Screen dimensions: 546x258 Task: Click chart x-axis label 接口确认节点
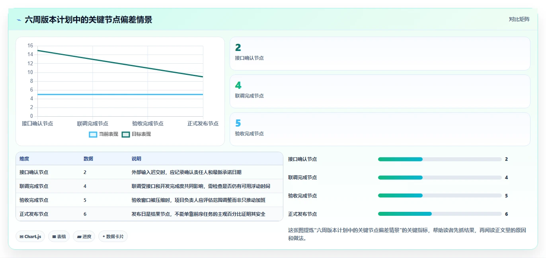[37, 124]
